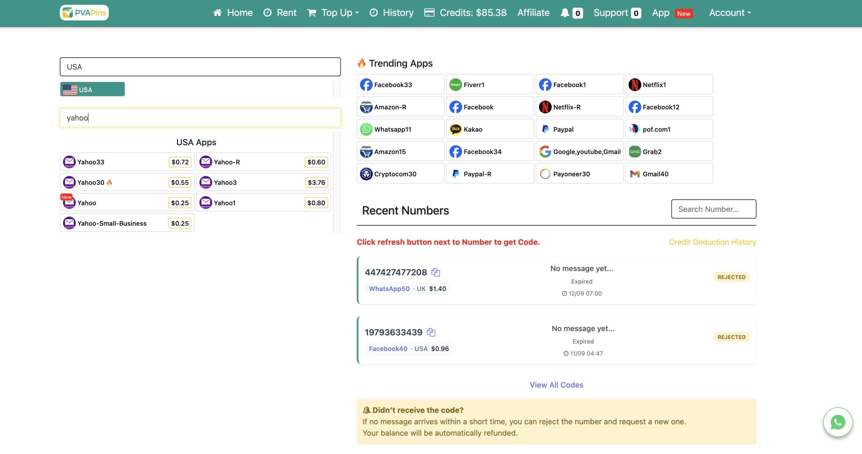Go to the Home page
This screenshot has height=454, width=862.
point(233,13)
